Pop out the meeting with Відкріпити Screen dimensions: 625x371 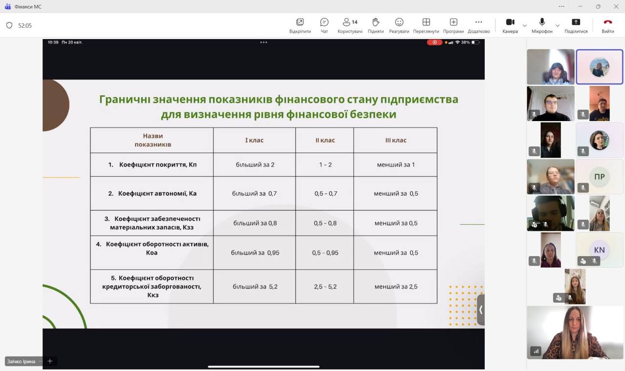(x=300, y=25)
